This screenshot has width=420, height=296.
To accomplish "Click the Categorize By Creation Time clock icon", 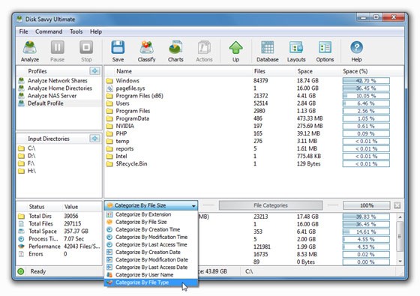I will click(x=109, y=229).
